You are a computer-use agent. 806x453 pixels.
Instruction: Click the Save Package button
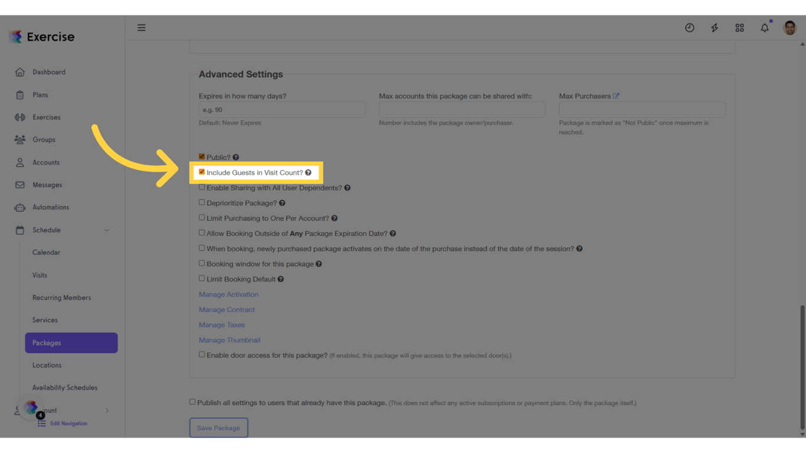point(218,428)
